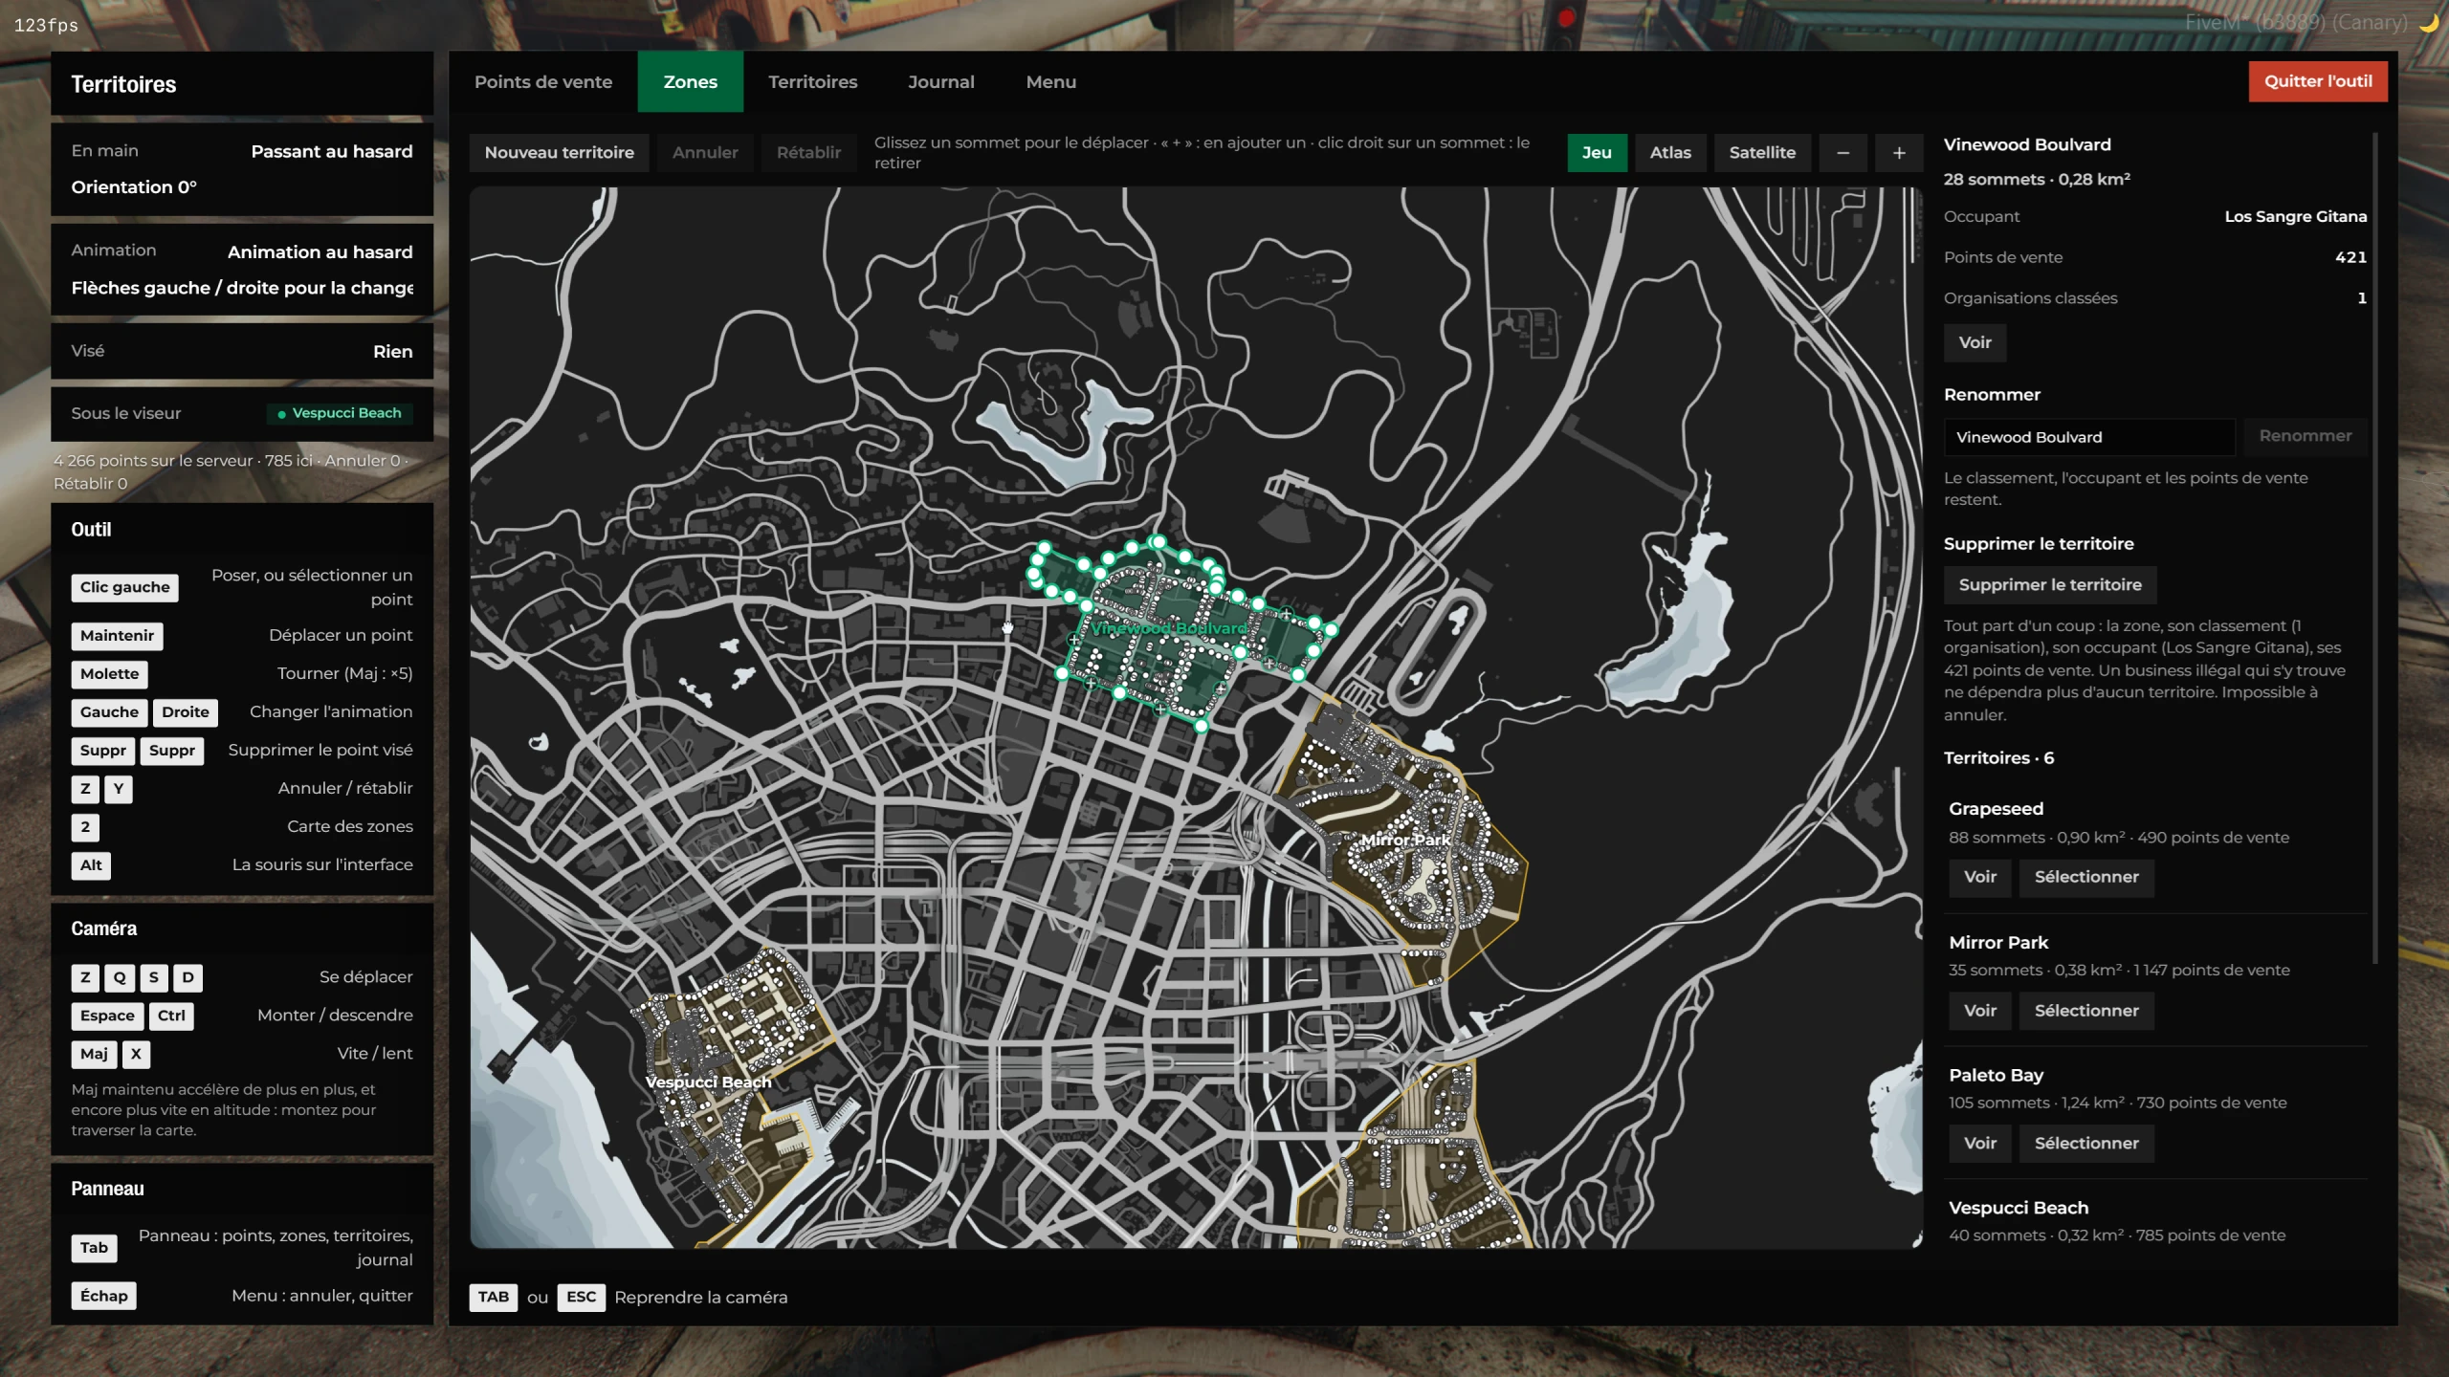
Task: Click Quitter l'outil button
Action: (2318, 81)
